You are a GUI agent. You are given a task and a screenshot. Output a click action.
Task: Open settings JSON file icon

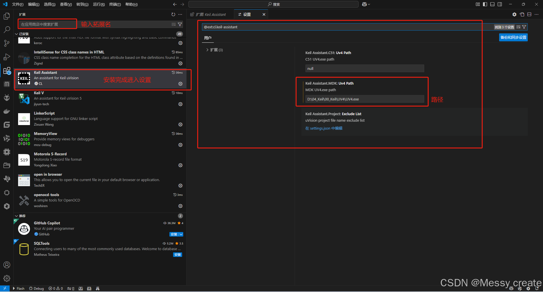[x=522, y=14]
